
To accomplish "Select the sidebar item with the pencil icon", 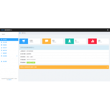I will point(9,53).
